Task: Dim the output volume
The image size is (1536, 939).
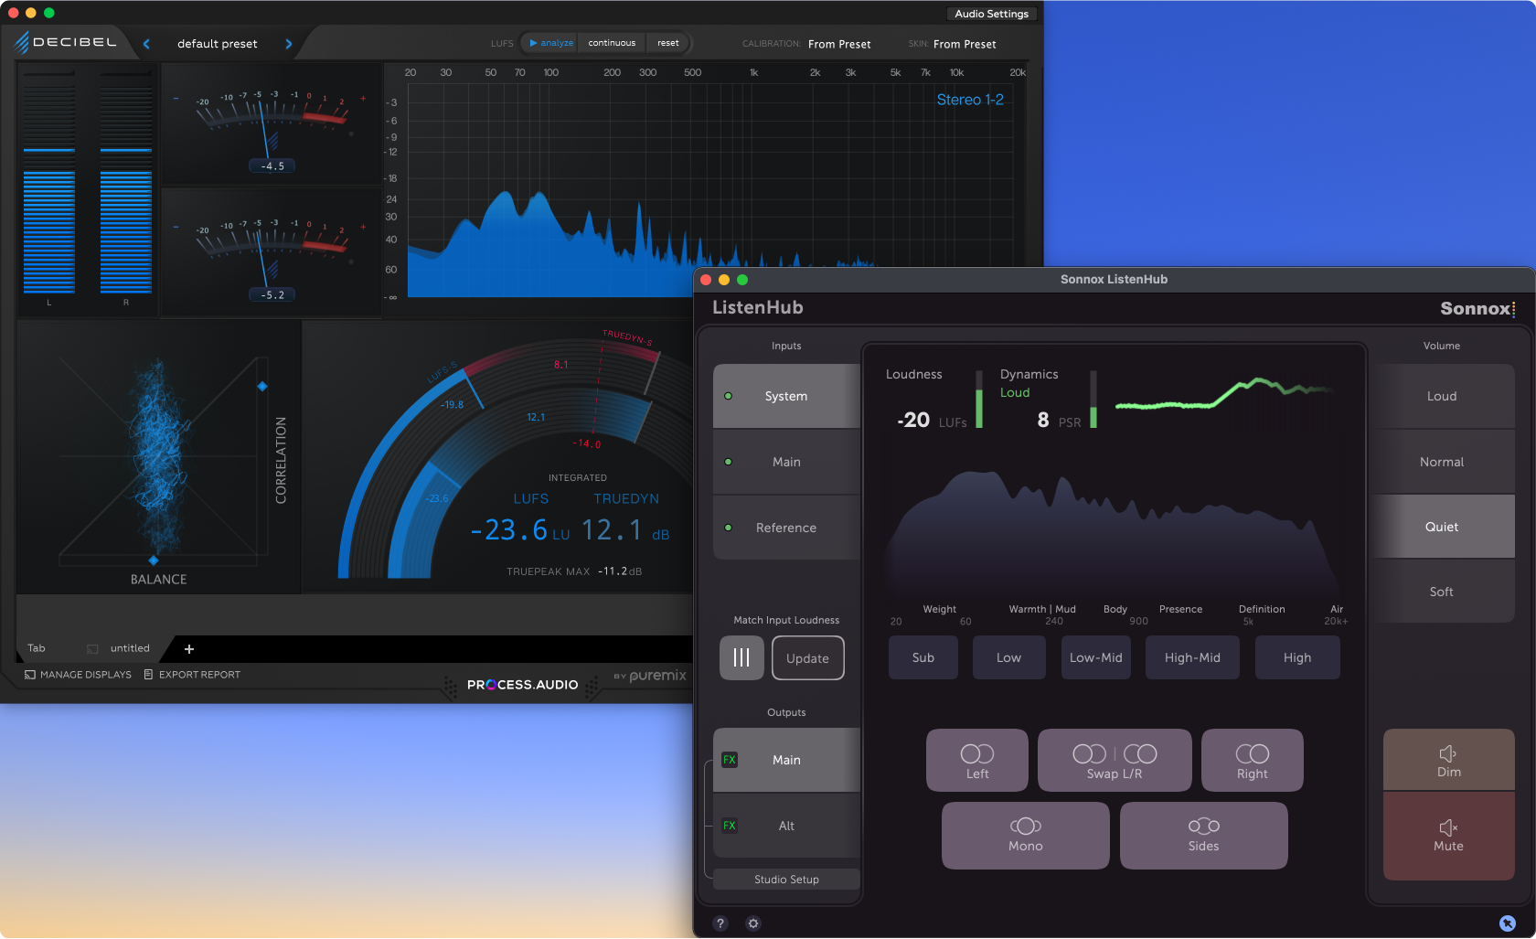Action: click(x=1449, y=760)
